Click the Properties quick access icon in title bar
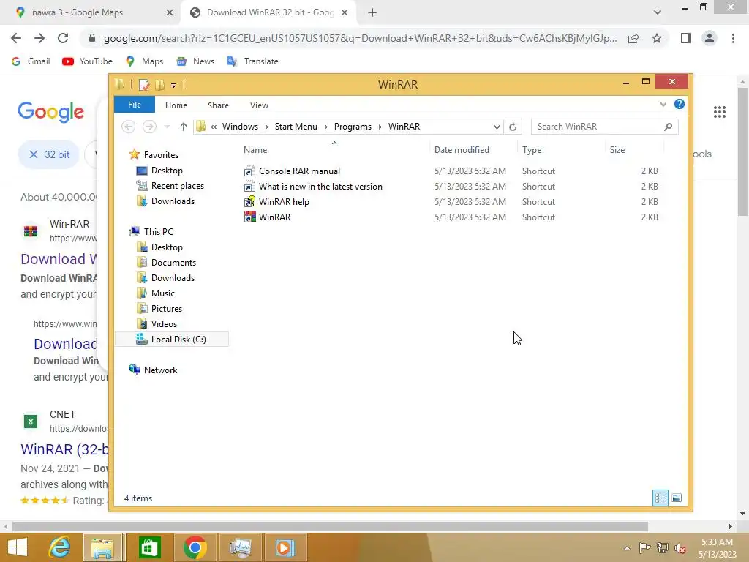Image resolution: width=749 pixels, height=562 pixels. pyautogui.click(x=144, y=85)
